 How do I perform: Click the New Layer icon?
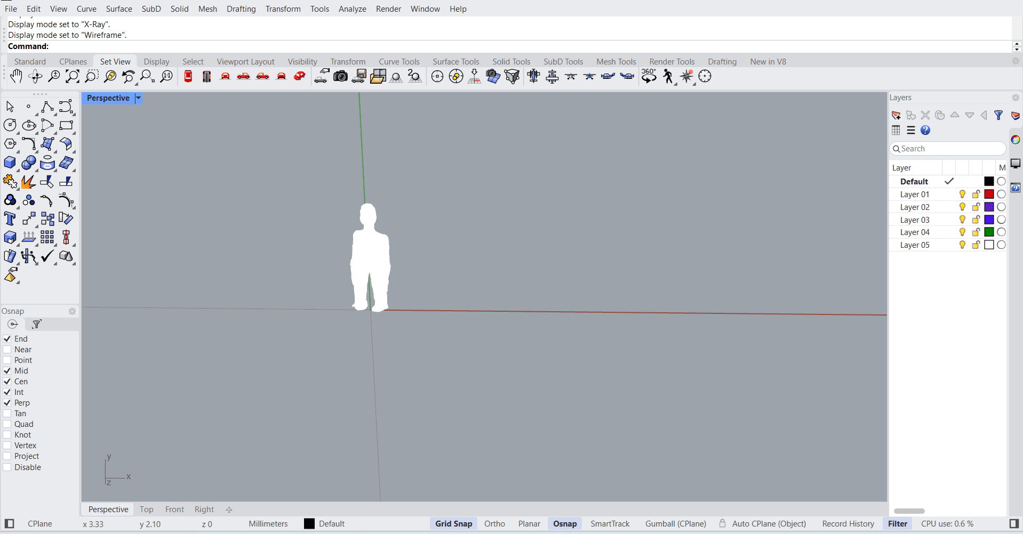(x=896, y=115)
